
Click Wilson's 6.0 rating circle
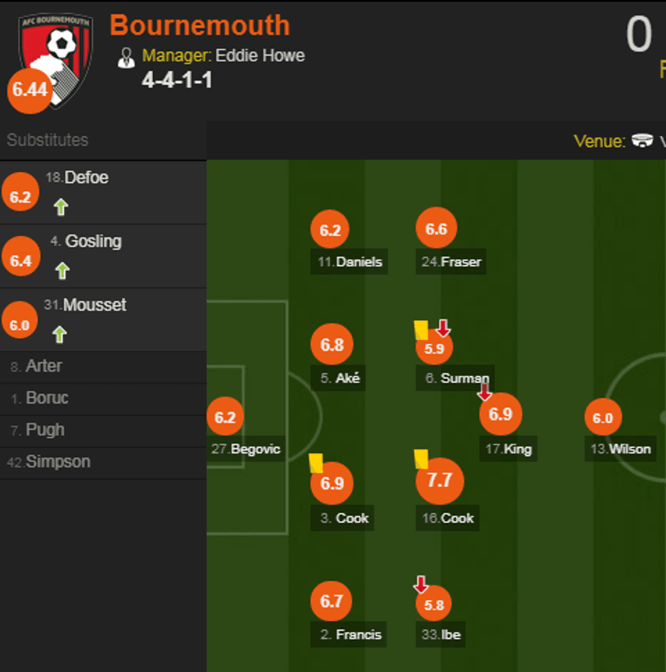[x=603, y=418]
